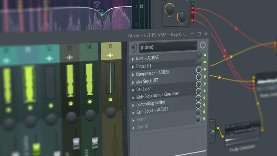The height and width of the screenshot is (156, 277).
Task: Expand the Slot 9 menu arrow
Action: (x=133, y=121)
